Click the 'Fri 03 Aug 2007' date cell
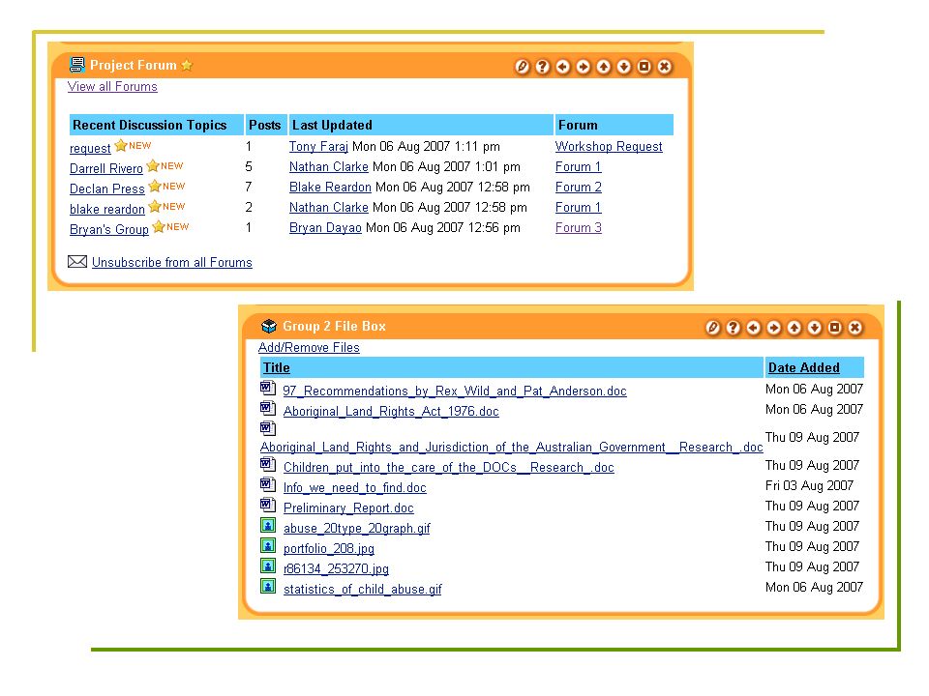Viewport: 929px width, 696px height. (x=809, y=485)
